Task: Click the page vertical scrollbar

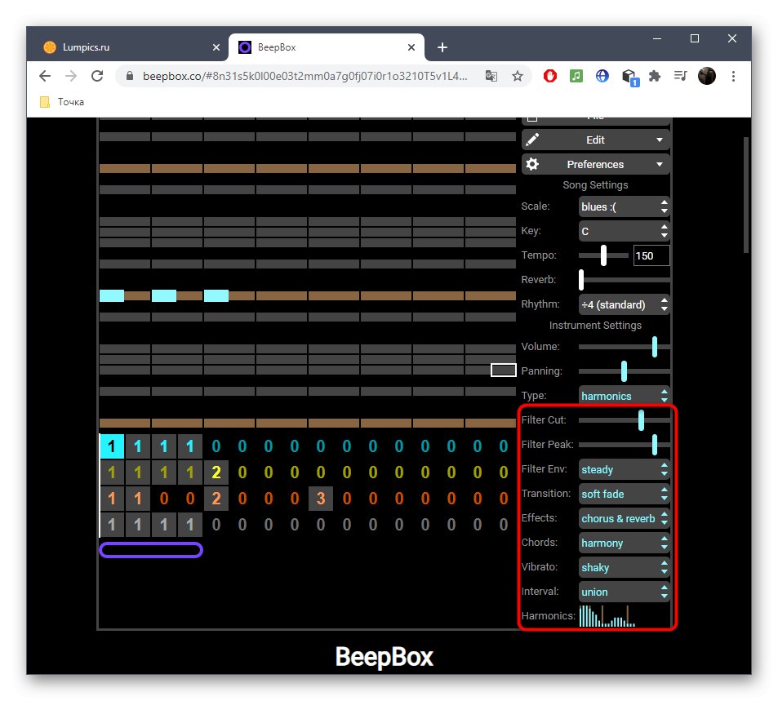Action: point(745,196)
